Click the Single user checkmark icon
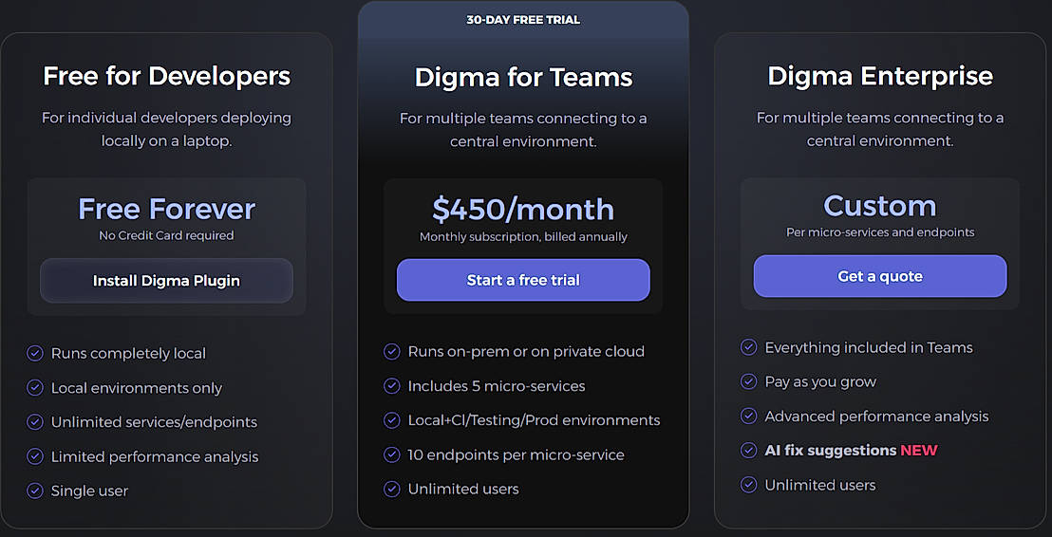1052x537 pixels. pyautogui.click(x=35, y=491)
